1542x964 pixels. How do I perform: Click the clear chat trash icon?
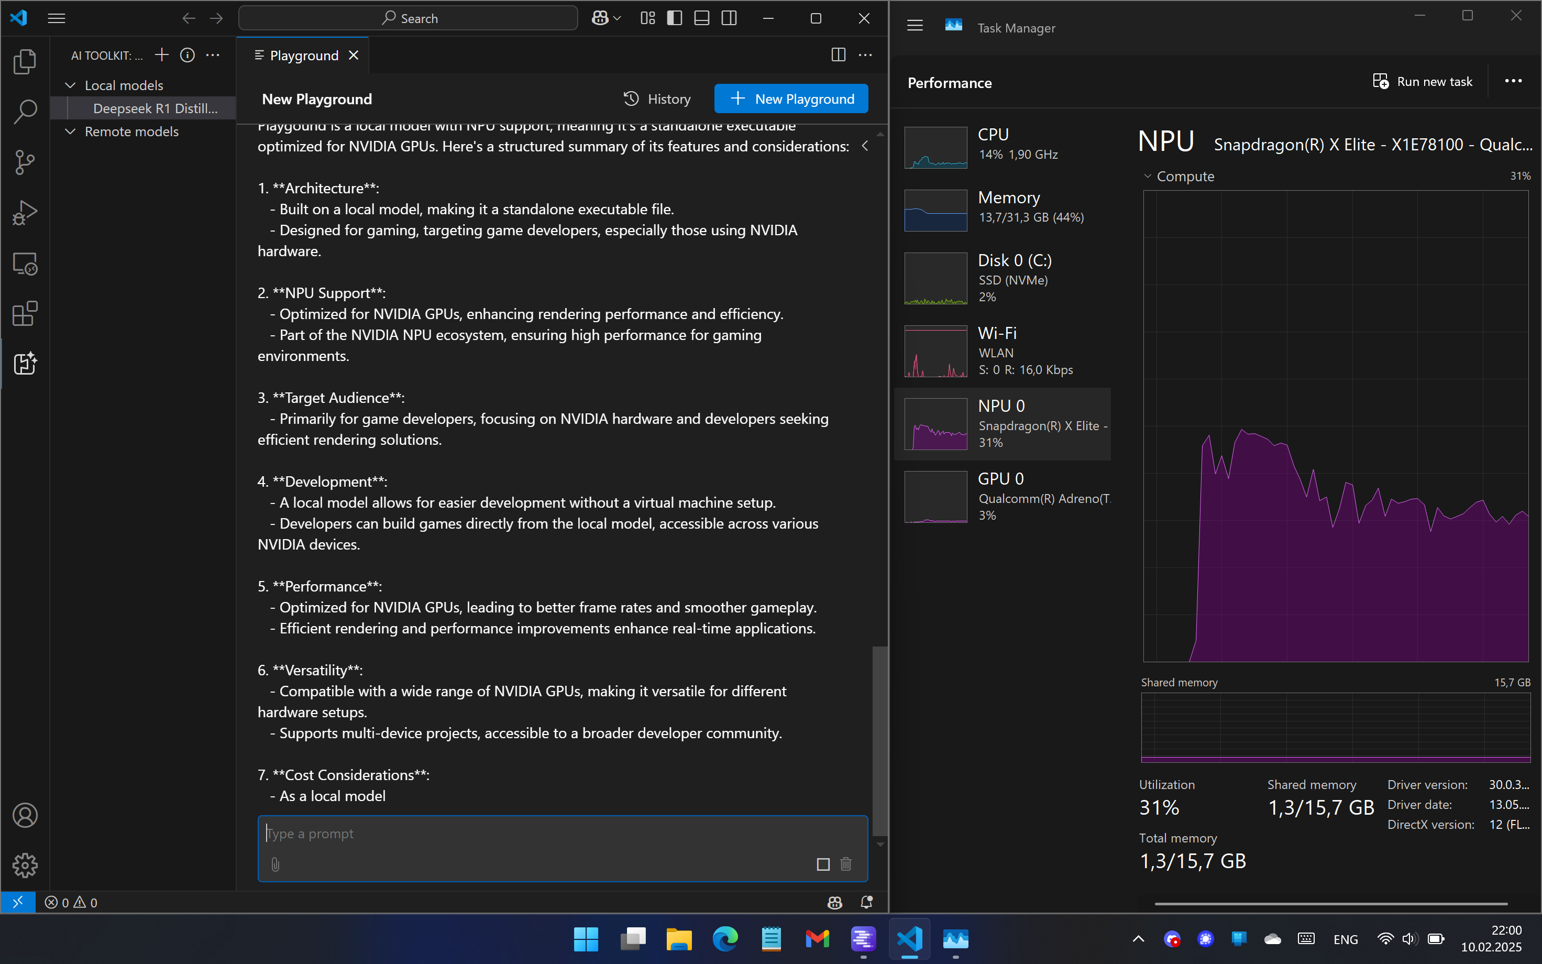[845, 864]
